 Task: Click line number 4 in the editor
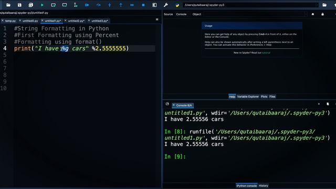click(x=5, y=48)
